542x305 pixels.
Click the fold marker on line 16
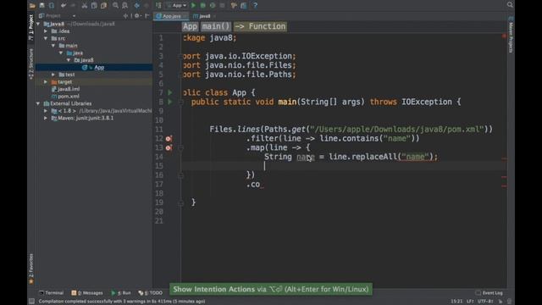pos(180,175)
